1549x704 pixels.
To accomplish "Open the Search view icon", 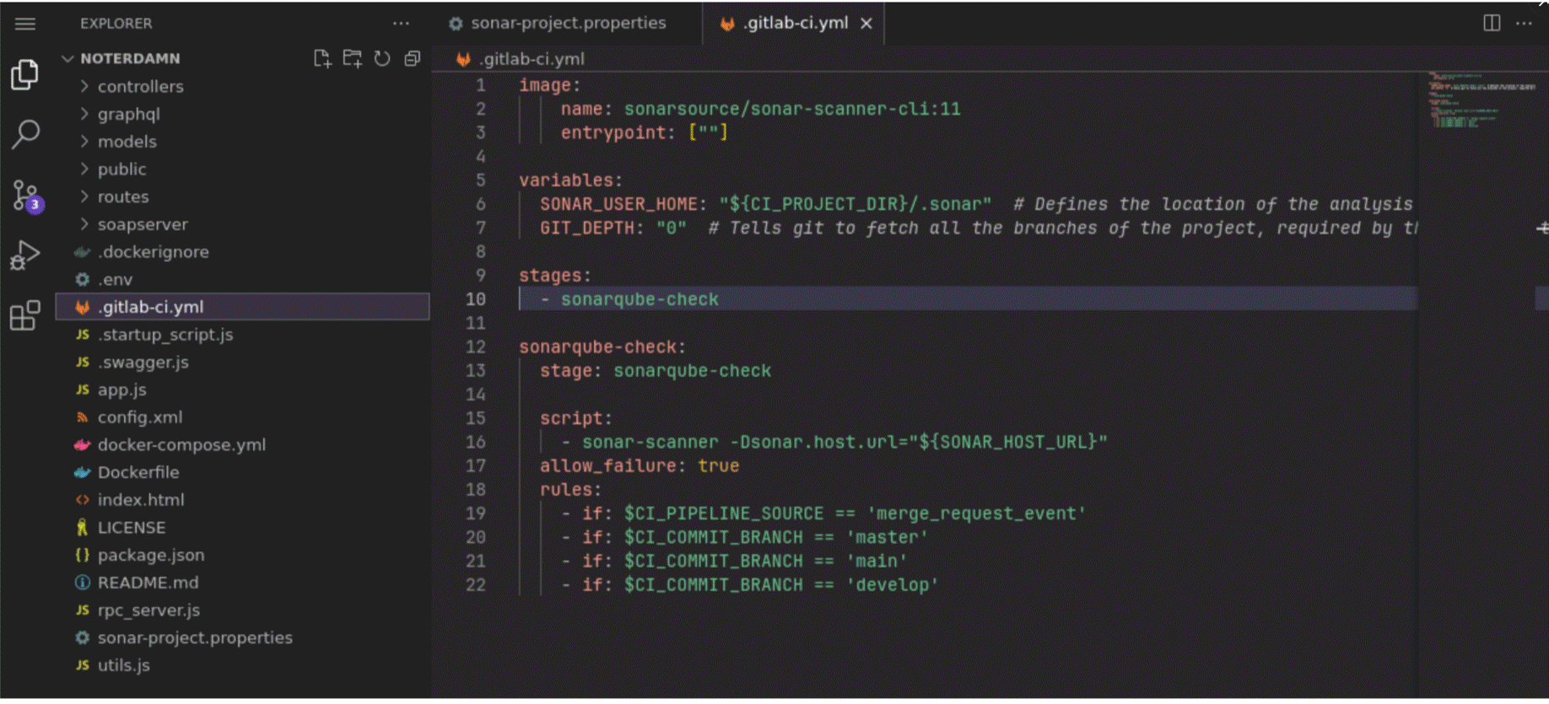I will [25, 134].
